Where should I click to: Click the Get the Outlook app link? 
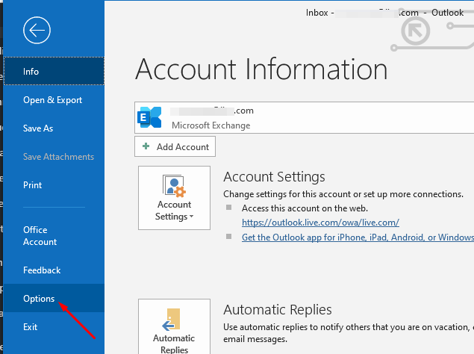tap(358, 237)
